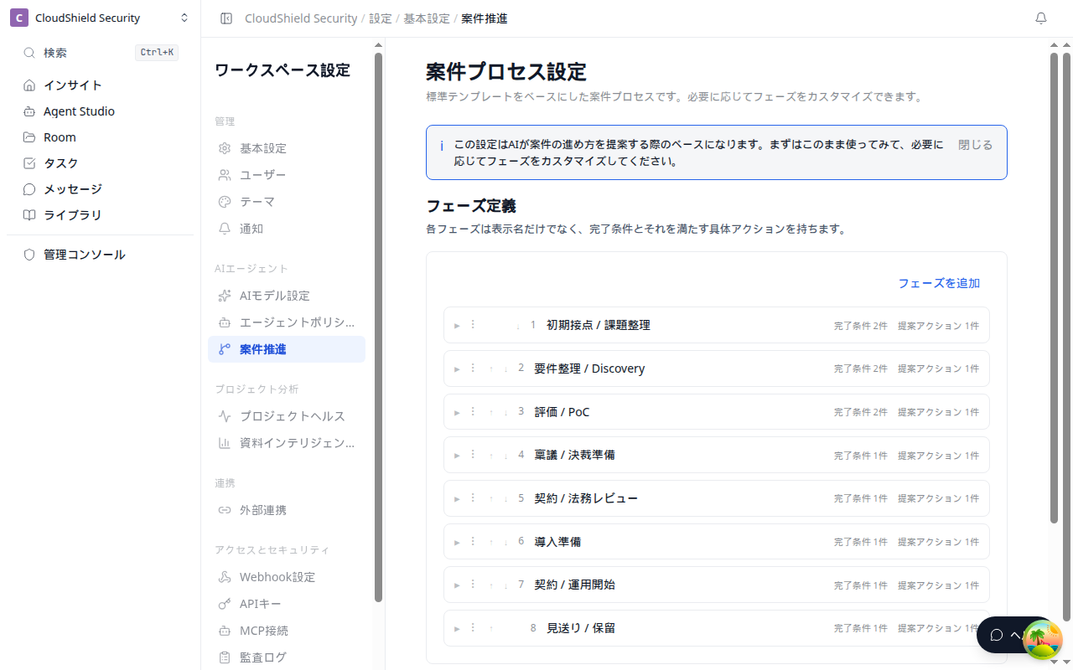Click the 稟議 / 決裁準備 phase name
The height and width of the screenshot is (670, 1073).
pos(575,455)
